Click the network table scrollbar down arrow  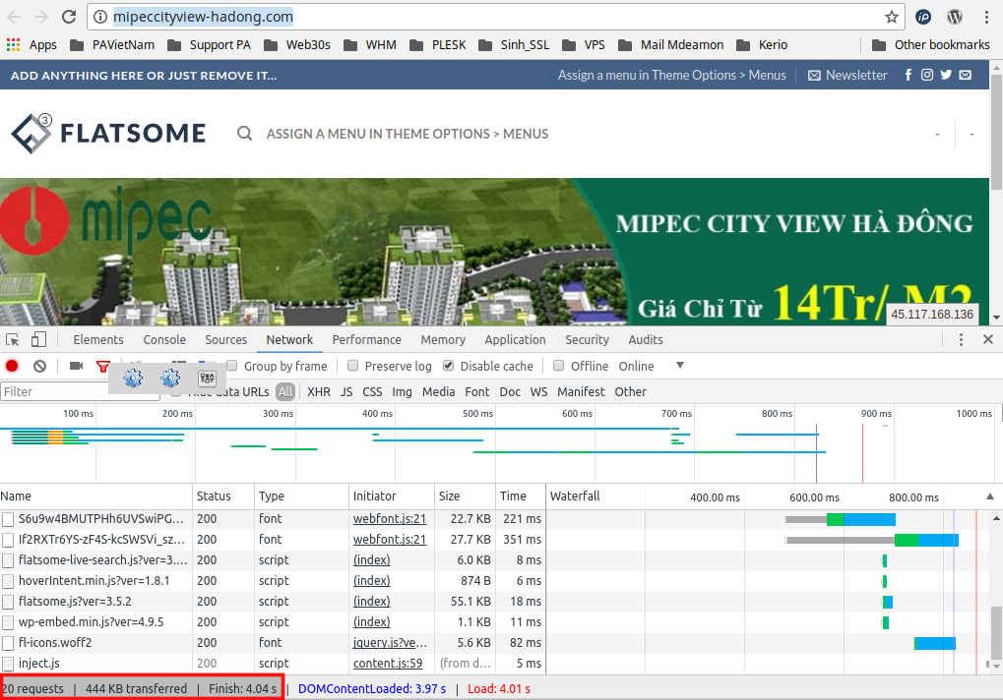click(997, 667)
